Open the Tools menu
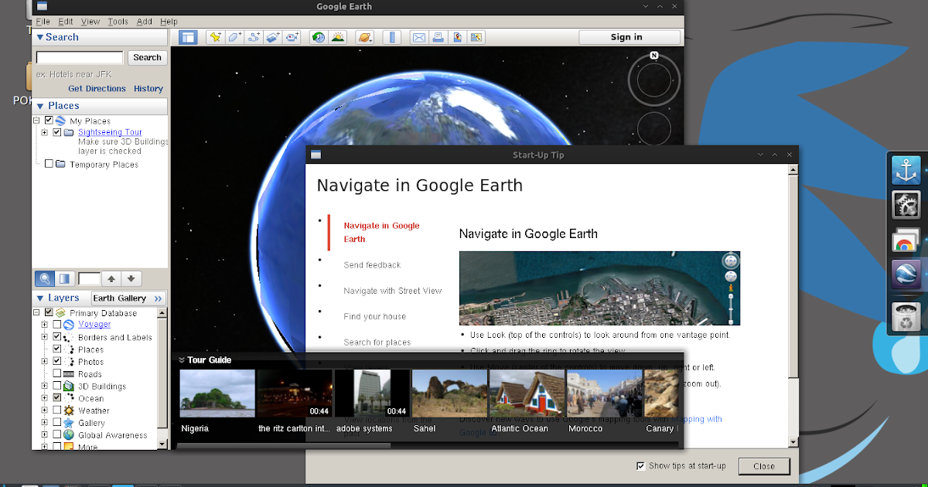The image size is (928, 487). point(118,22)
